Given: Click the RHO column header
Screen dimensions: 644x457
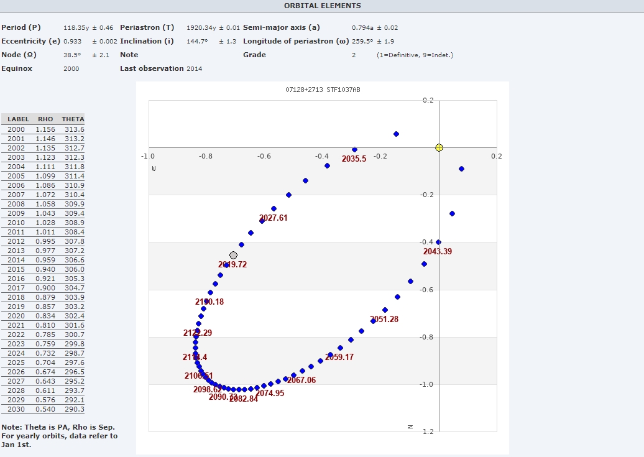Looking at the screenshot, I should point(45,119).
